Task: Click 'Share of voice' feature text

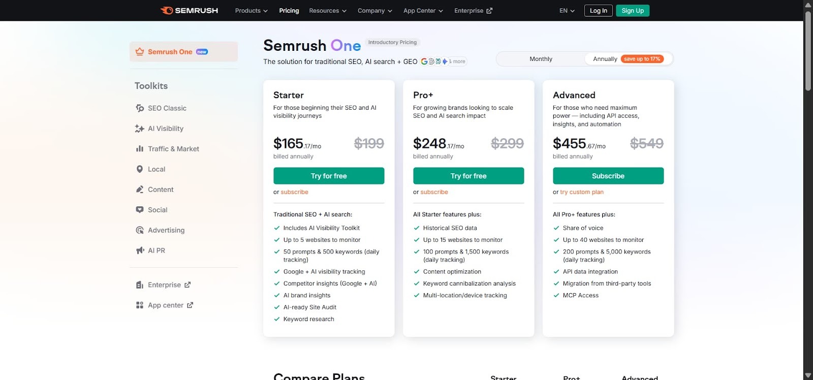Action: click(583, 228)
